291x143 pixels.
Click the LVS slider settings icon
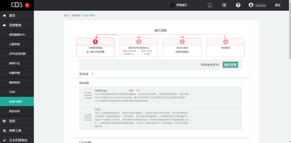click(88, 117)
